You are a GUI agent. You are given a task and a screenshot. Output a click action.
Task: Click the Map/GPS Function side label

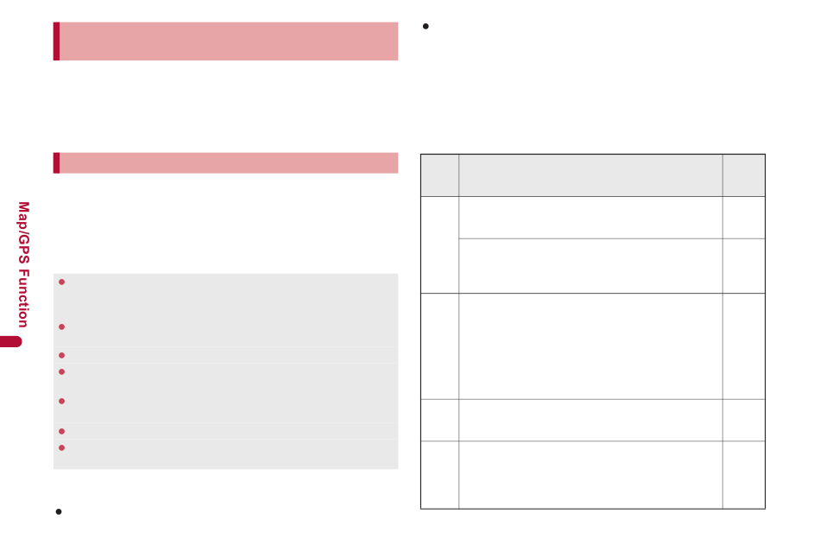click(23, 264)
